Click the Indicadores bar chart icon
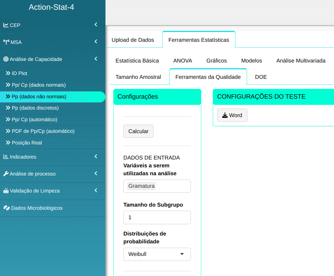This screenshot has width=334, height=276. 6,157
